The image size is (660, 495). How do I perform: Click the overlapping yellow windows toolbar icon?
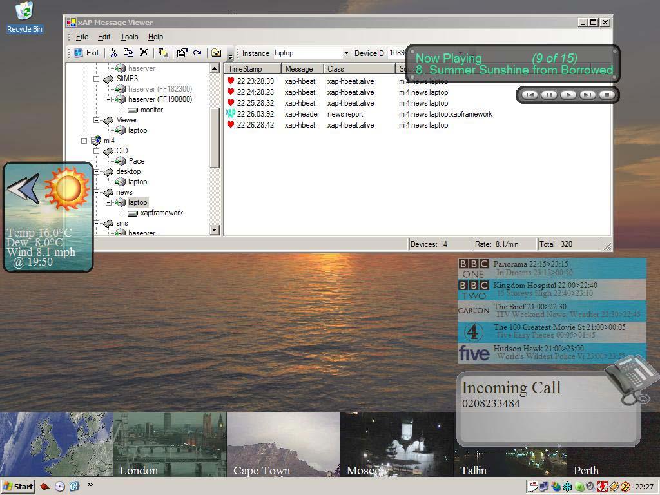[x=163, y=53]
